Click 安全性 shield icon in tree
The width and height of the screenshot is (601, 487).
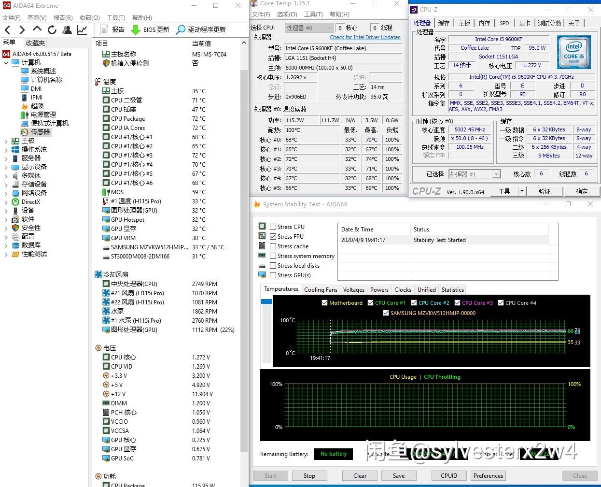tap(15, 228)
